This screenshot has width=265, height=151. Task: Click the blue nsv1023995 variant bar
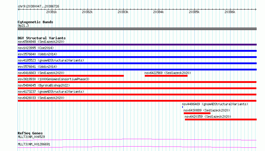tap(137, 51)
